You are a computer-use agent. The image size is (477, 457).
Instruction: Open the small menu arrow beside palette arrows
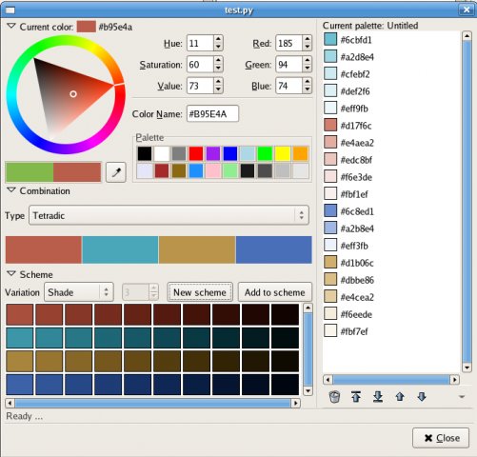[x=462, y=397]
